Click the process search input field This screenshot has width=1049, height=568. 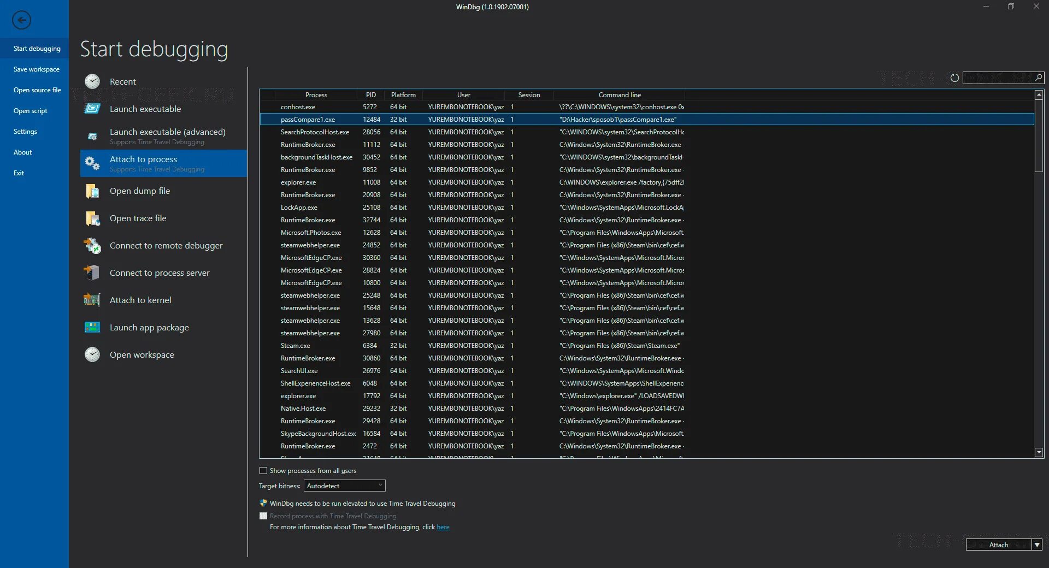(x=998, y=78)
